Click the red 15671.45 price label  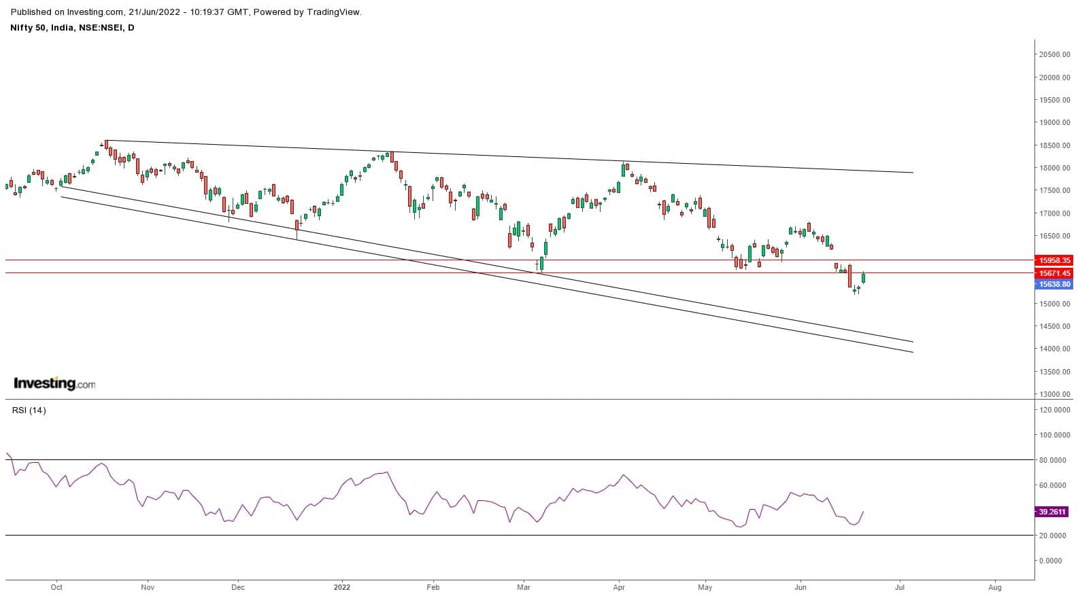[1054, 273]
